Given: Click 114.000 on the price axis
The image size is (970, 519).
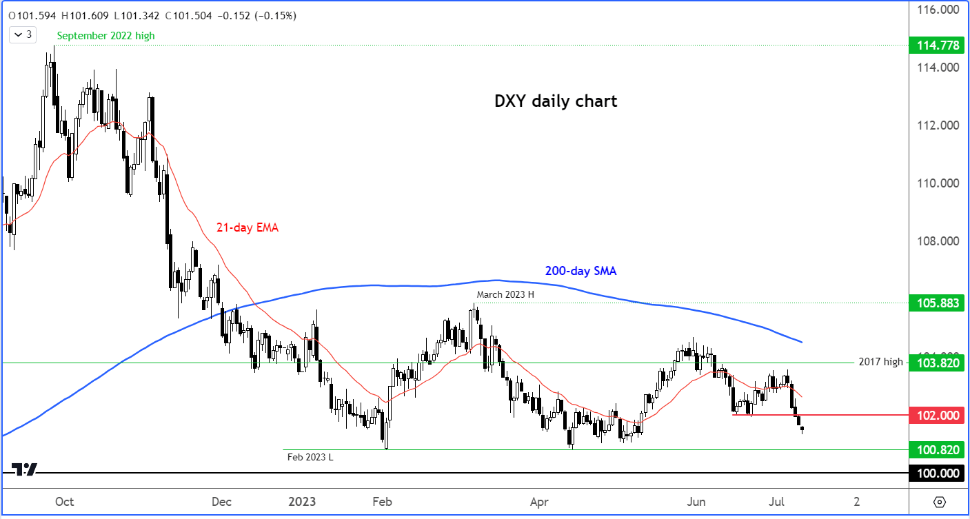Looking at the screenshot, I should point(938,68).
